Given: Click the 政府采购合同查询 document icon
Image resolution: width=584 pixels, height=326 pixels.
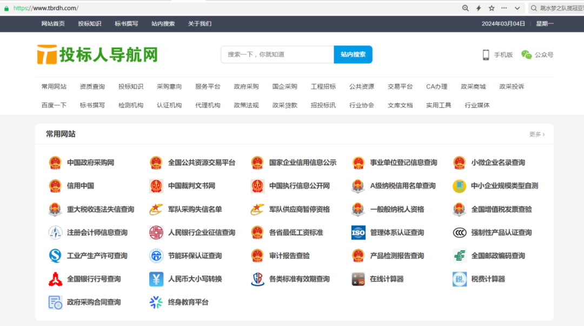Looking at the screenshot, I should click(55, 302).
